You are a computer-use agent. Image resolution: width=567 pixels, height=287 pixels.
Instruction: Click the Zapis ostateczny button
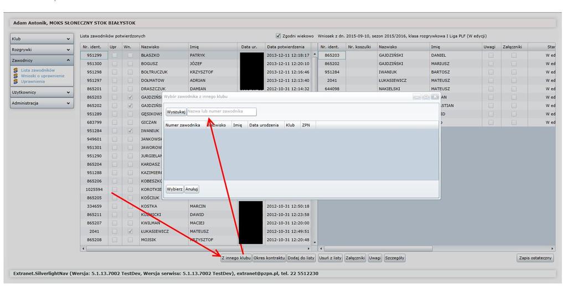point(535,258)
